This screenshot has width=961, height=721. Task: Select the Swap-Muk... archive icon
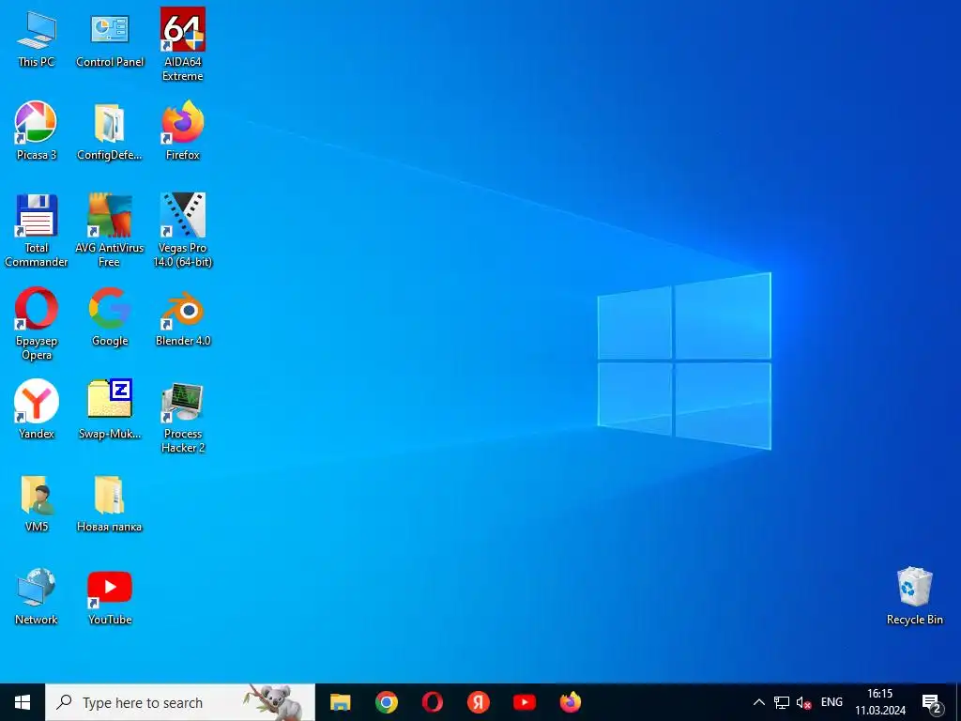pyautogui.click(x=110, y=409)
